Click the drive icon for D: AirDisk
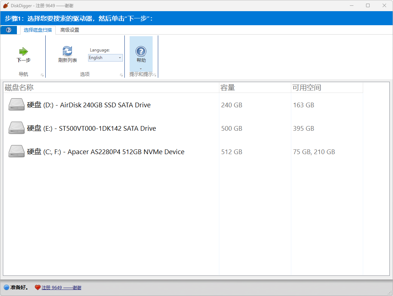The height and width of the screenshot is (296, 393). [x=17, y=105]
